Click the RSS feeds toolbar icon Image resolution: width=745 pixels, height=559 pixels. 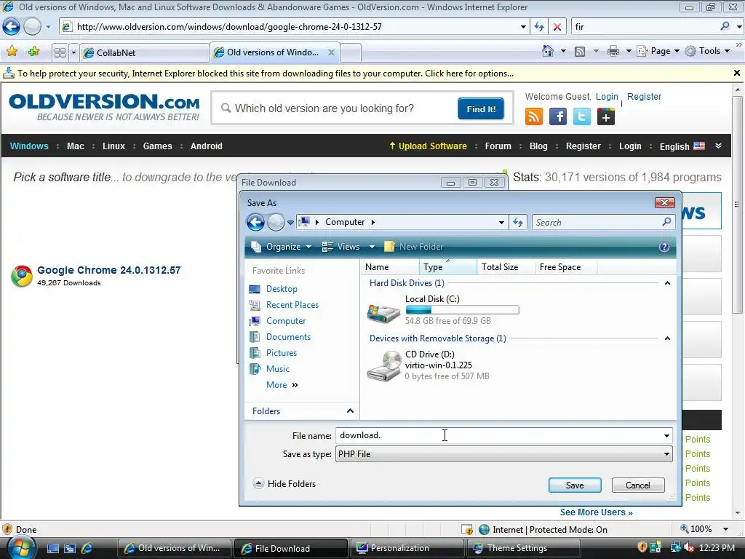pyautogui.click(x=580, y=52)
